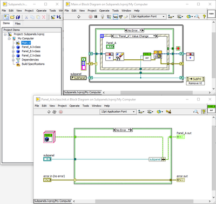Click Run arrow in Init.vi toolbar
This screenshot has width=216, height=204.
[x=49, y=112]
